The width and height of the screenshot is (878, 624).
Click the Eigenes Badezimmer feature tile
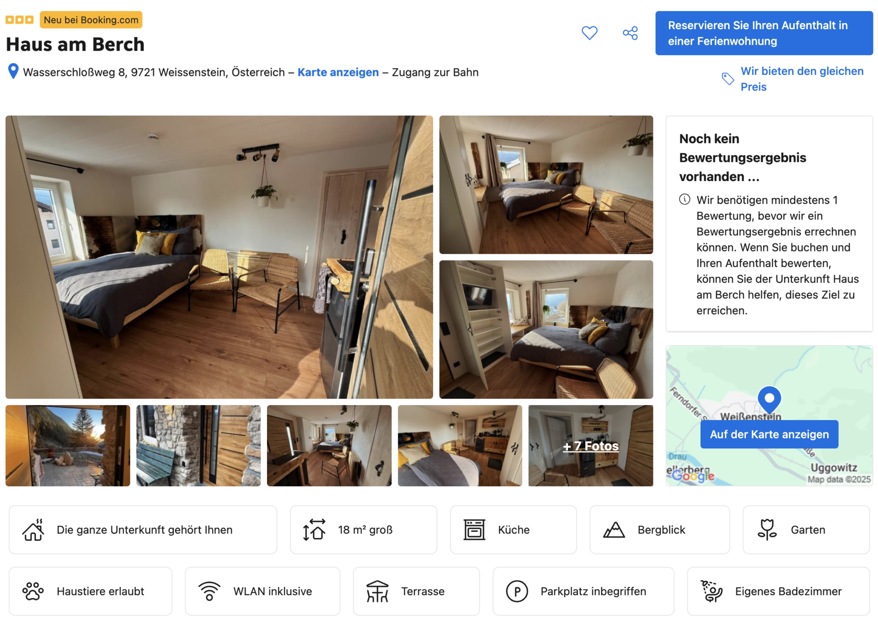tap(778, 591)
